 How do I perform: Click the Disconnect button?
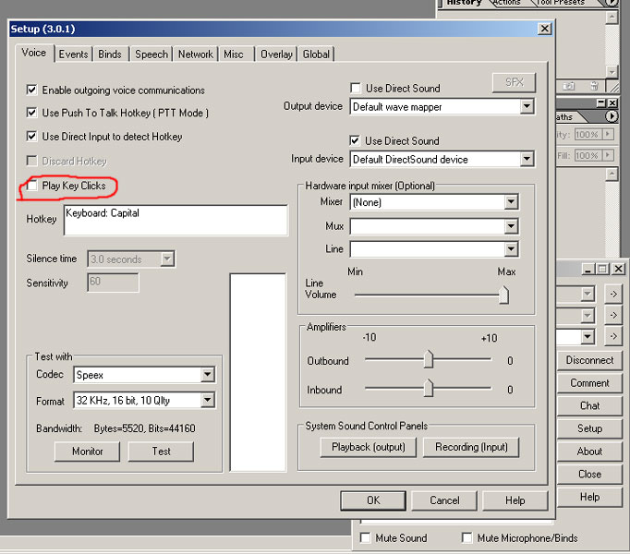(589, 360)
